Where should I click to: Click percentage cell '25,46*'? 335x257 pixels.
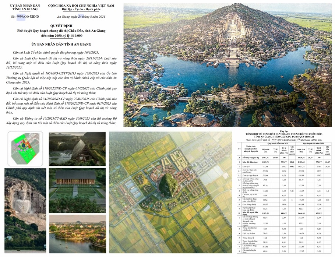[275, 158]
